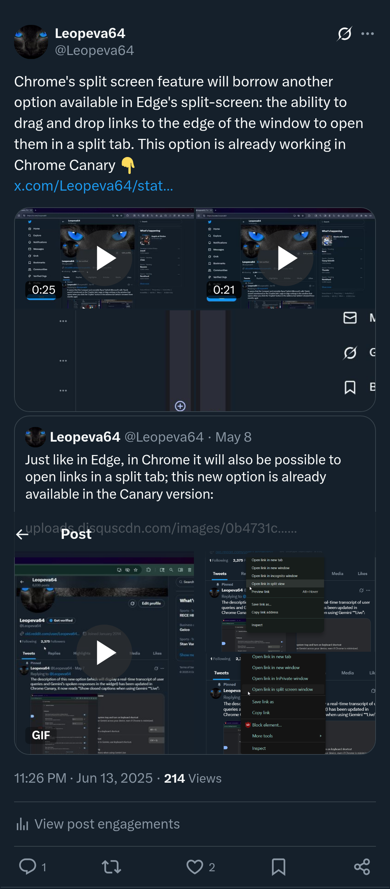
Task: Share the post via the share icon
Action: [362, 867]
